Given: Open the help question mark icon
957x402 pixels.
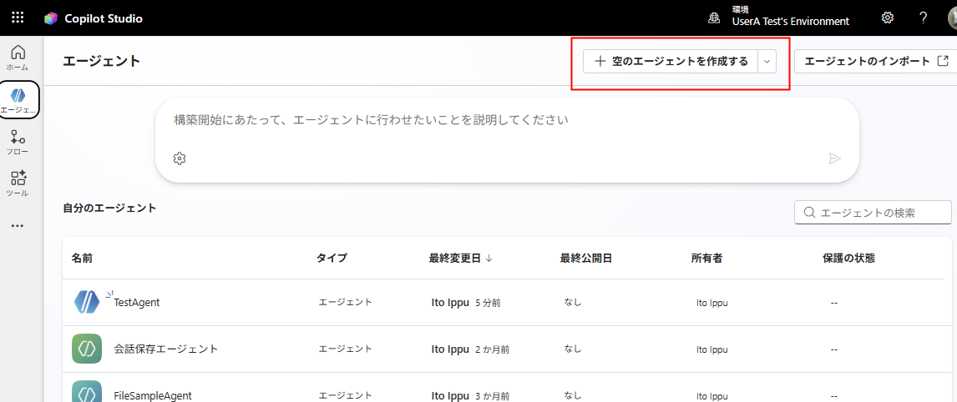Looking at the screenshot, I should [923, 18].
